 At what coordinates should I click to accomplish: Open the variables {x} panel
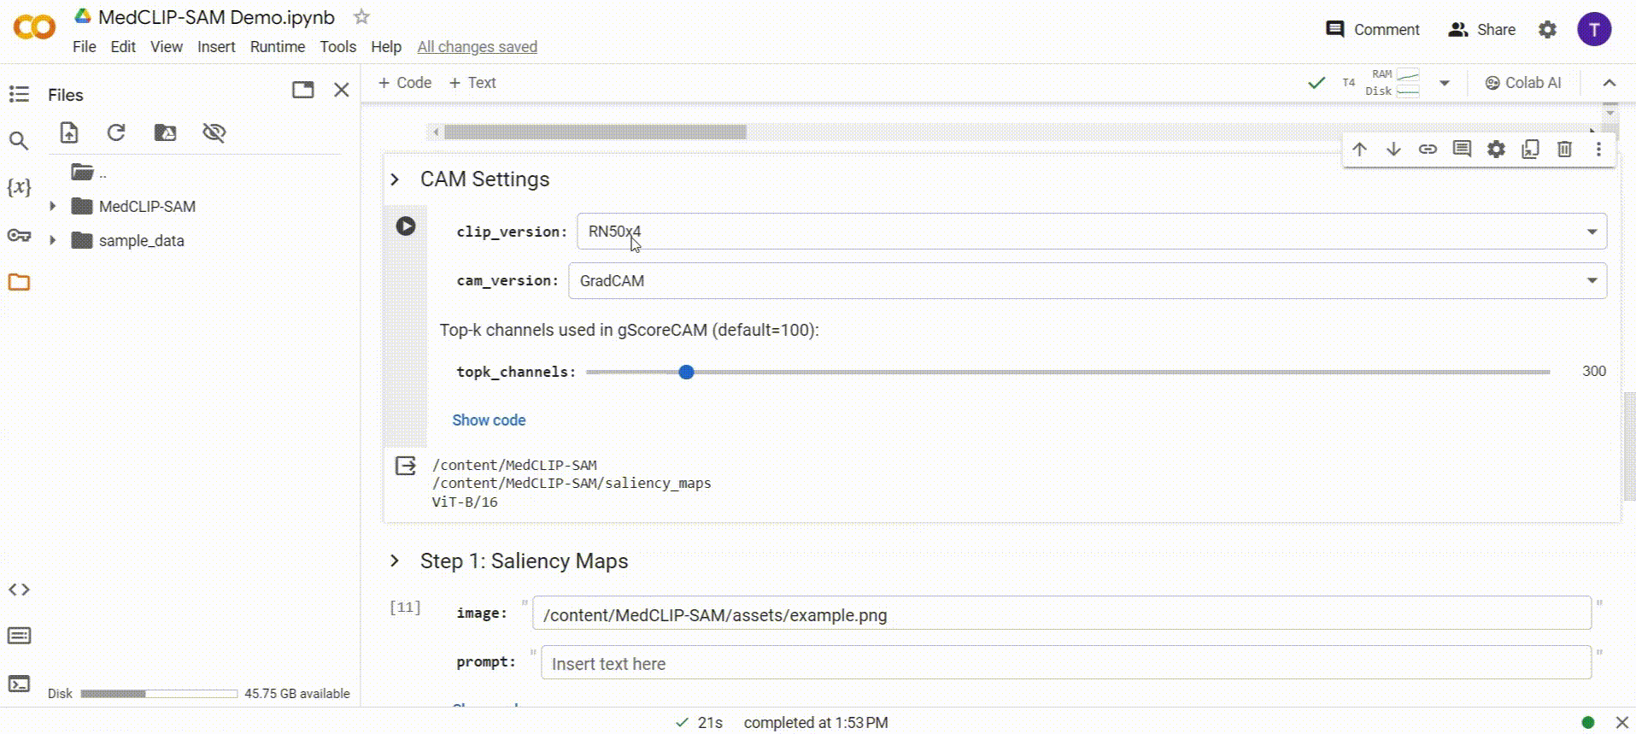(x=19, y=187)
